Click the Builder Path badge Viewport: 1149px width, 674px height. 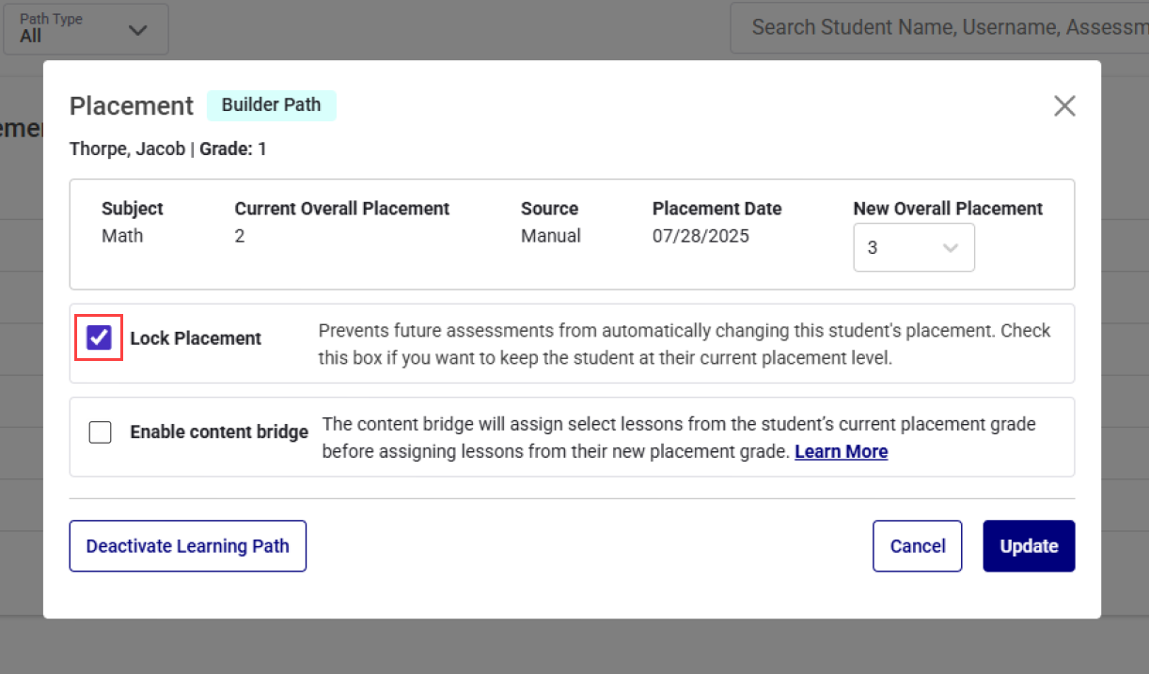(x=271, y=105)
